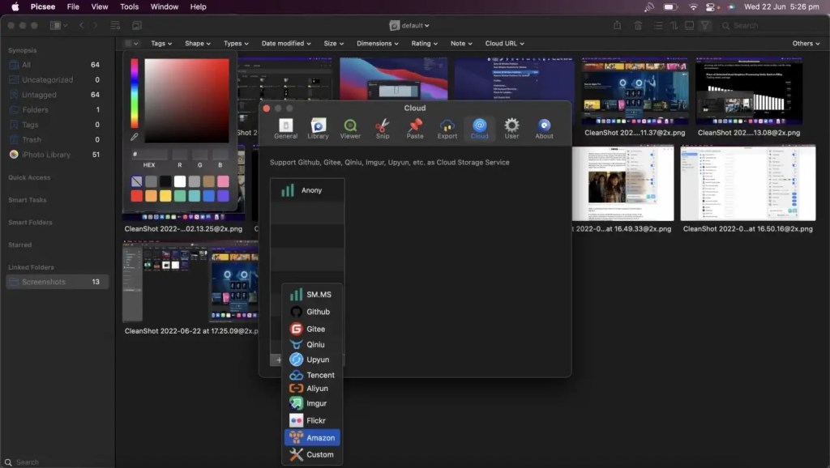Open the Snip preferences tab
This screenshot has height=468, width=830.
point(383,129)
